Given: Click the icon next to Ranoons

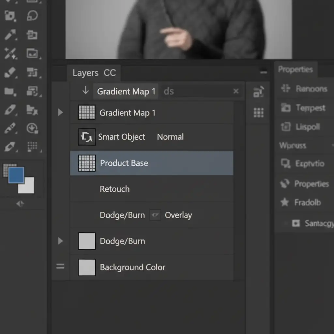Looking at the screenshot, I should point(286,88).
